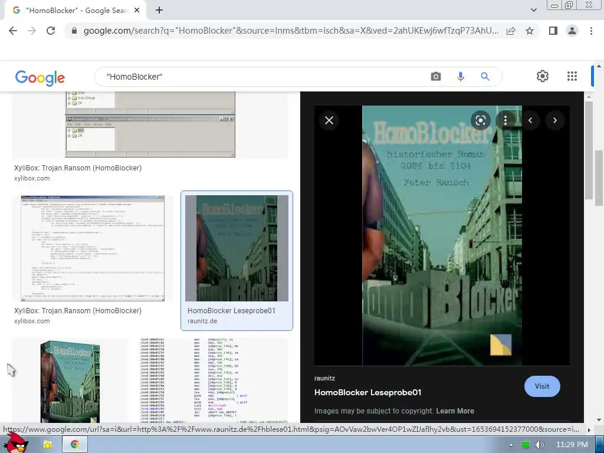Open the HomoBlocker box cover thumbnail

click(x=70, y=382)
